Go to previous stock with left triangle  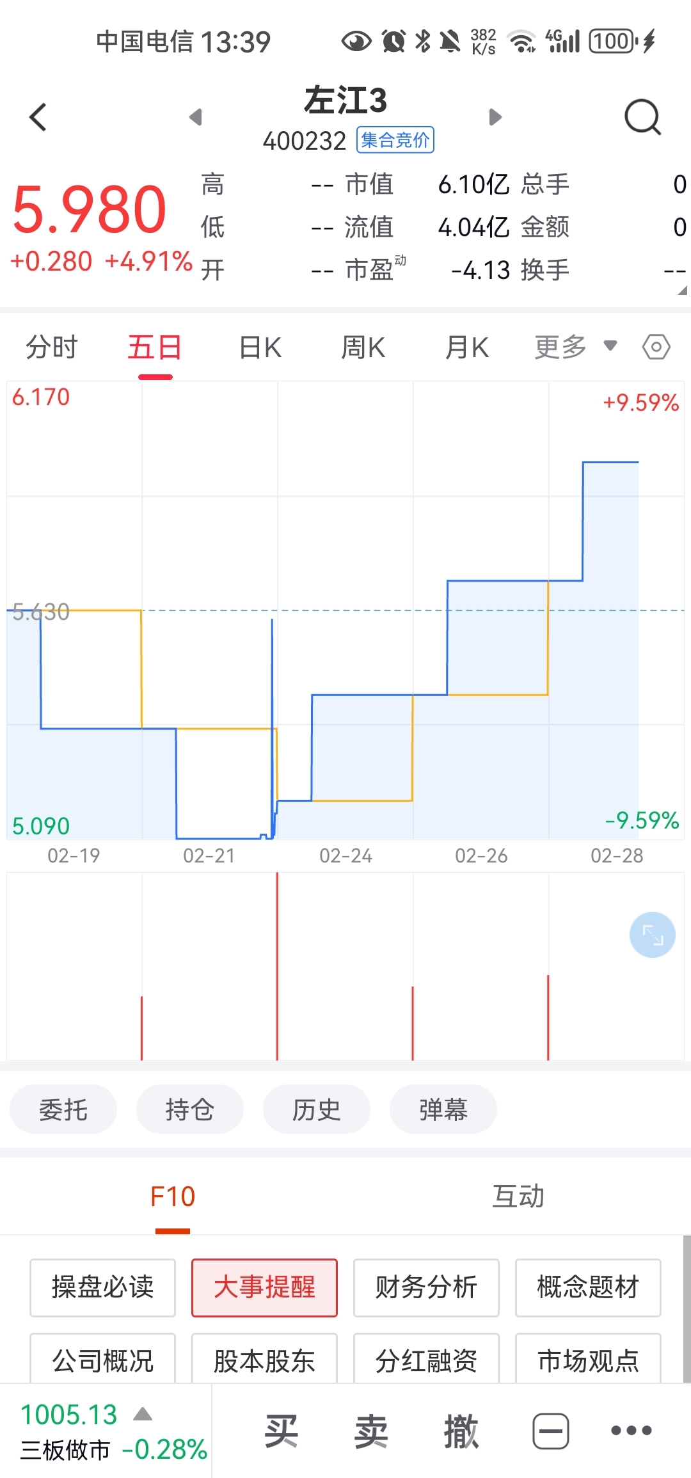pos(196,117)
